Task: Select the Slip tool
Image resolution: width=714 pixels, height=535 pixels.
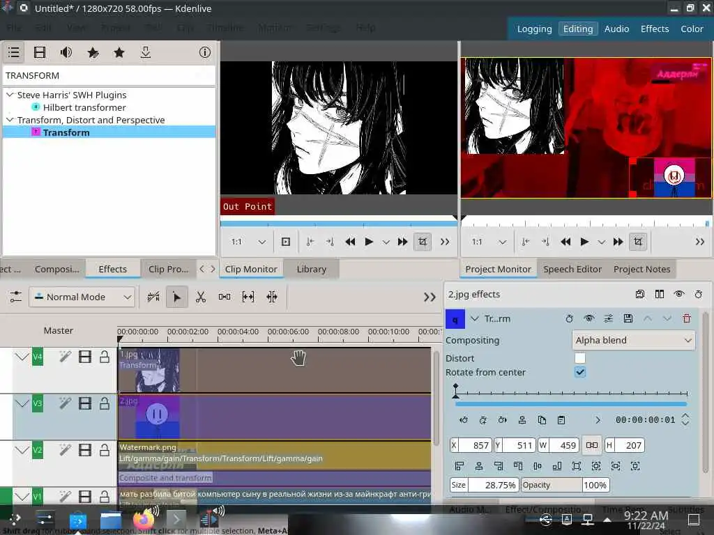Action: point(248,297)
